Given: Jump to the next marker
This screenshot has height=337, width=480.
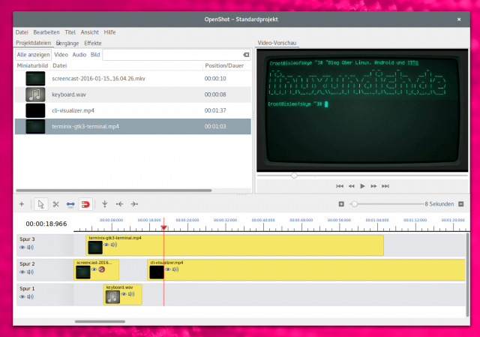Looking at the screenshot, I should (x=134, y=204).
